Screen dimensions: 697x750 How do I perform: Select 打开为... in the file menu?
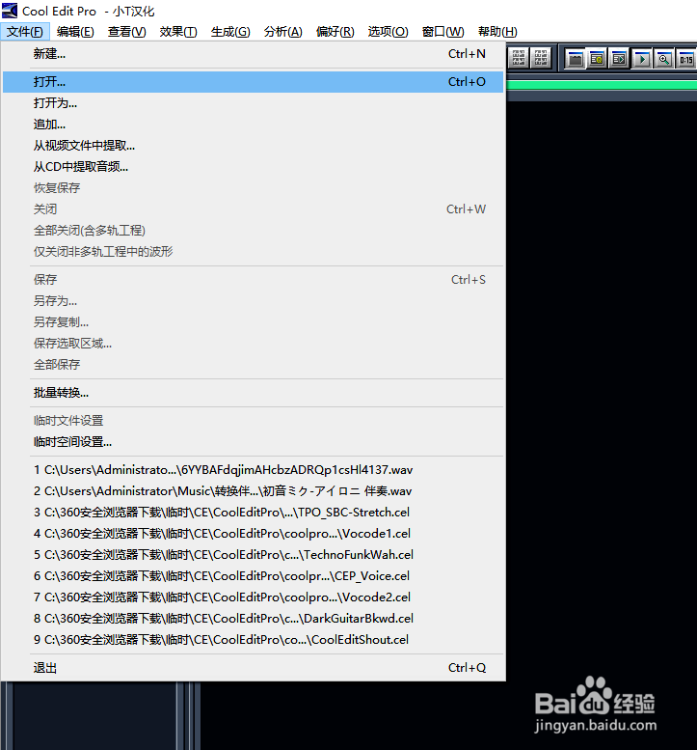click(x=254, y=103)
